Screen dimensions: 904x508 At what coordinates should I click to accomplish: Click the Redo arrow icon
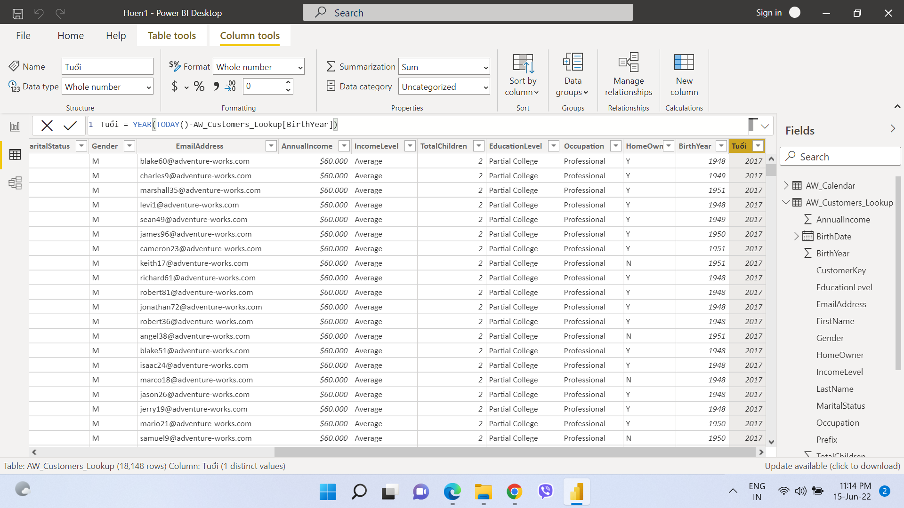click(60, 13)
